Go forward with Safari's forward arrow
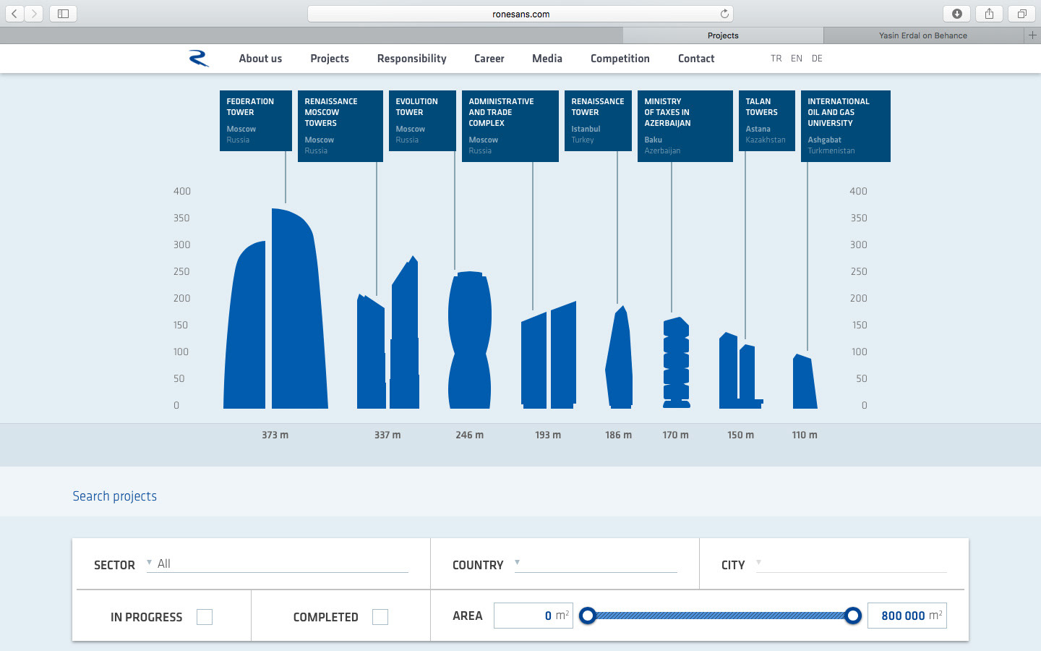The image size is (1041, 651). pyautogui.click(x=34, y=14)
